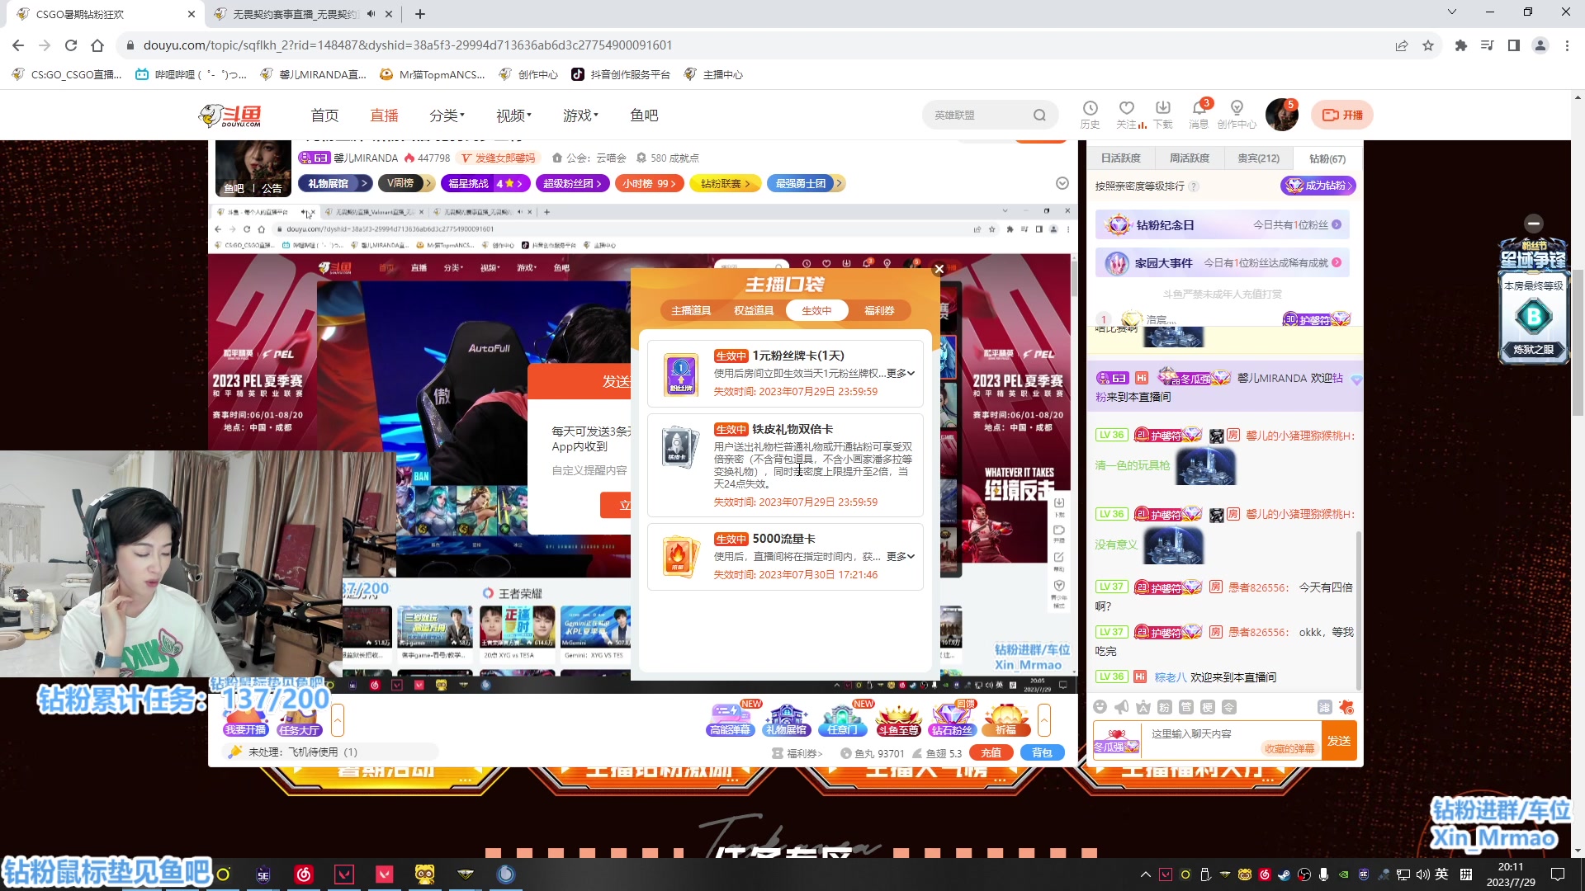Image resolution: width=1585 pixels, height=891 pixels.
Task: Open the 礼物展馆 pill button
Action: pyautogui.click(x=334, y=183)
